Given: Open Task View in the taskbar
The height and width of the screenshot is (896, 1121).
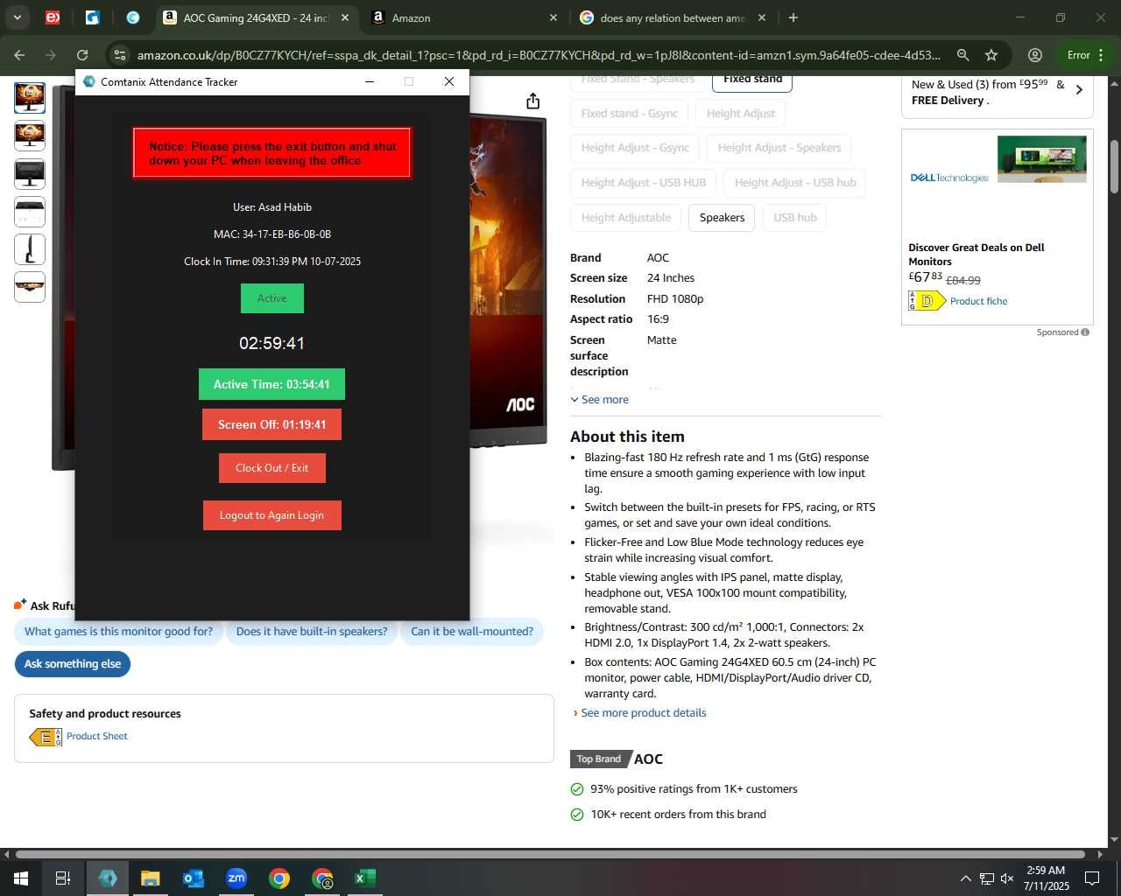Looking at the screenshot, I should coord(63,878).
